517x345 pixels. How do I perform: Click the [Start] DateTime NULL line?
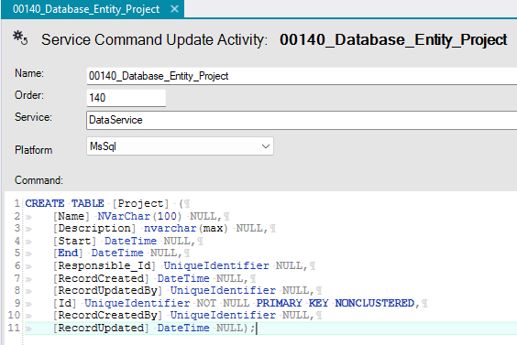point(128,241)
